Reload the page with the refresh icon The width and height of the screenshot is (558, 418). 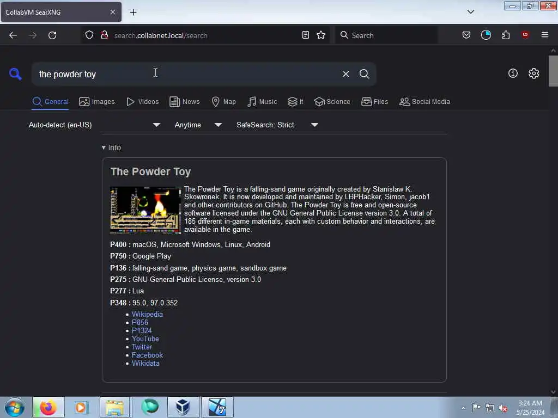pos(52,35)
